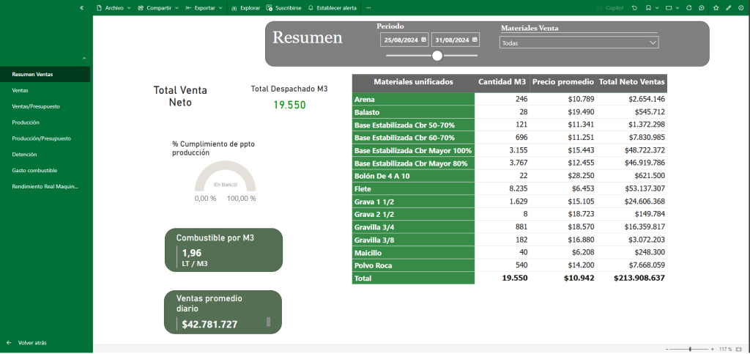Open the Compartir dropdown
This screenshot has height=354, width=750.
coord(158,7)
